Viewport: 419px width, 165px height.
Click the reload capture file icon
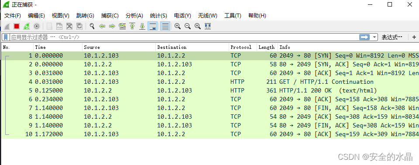[x=79, y=26]
